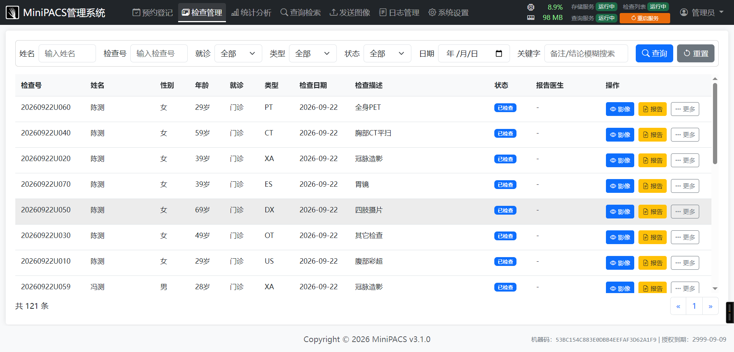Screen dimensions: 734x352
Task: Click the 关键字 fuzzy search field
Action: [x=586, y=54]
